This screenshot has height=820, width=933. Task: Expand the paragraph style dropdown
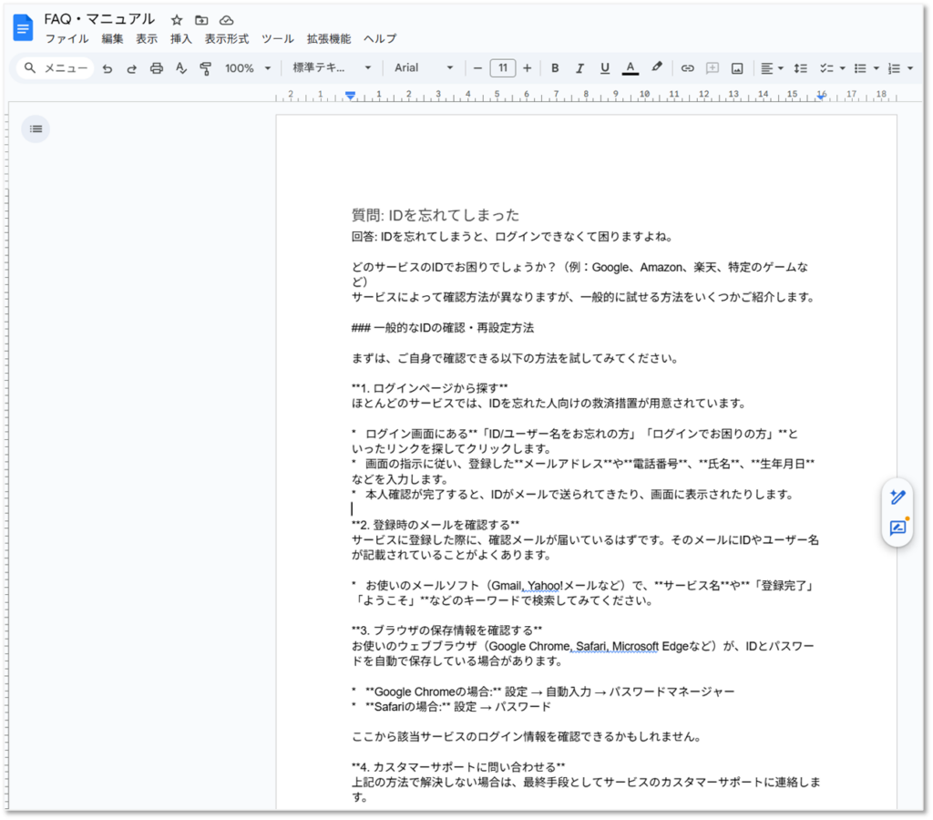click(x=332, y=68)
